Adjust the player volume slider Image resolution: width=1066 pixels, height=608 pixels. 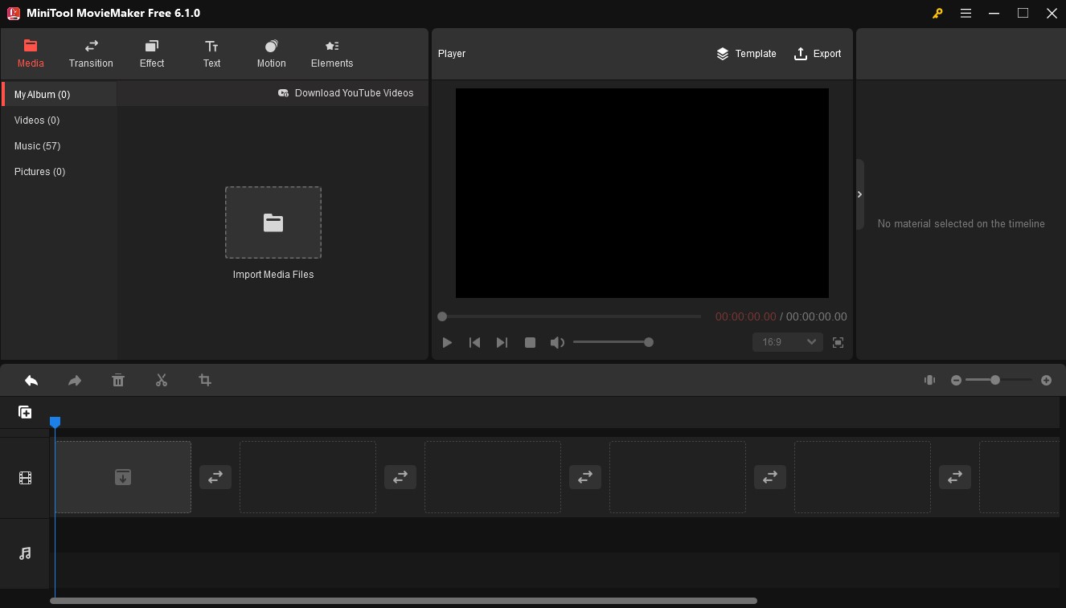613,342
